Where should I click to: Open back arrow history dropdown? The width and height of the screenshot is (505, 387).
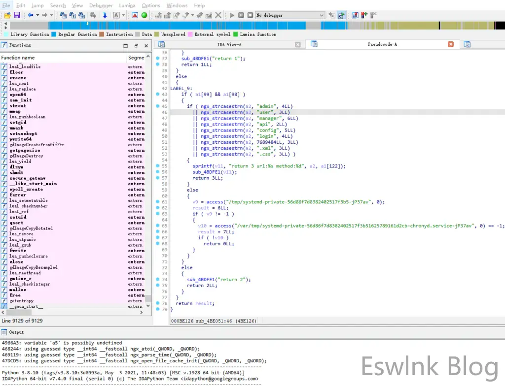tap(37, 15)
